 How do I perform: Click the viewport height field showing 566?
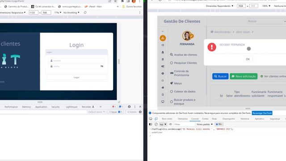coord(46,13)
